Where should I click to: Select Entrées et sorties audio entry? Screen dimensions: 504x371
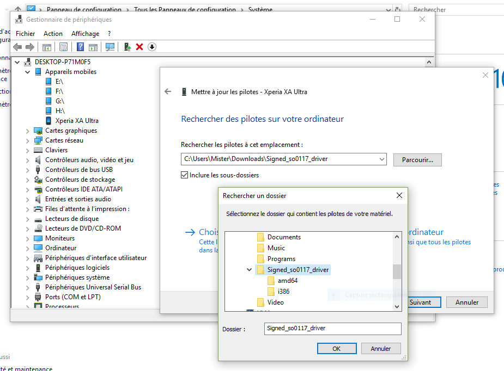click(78, 199)
